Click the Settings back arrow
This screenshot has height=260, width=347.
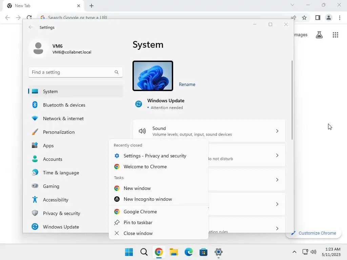point(30,27)
